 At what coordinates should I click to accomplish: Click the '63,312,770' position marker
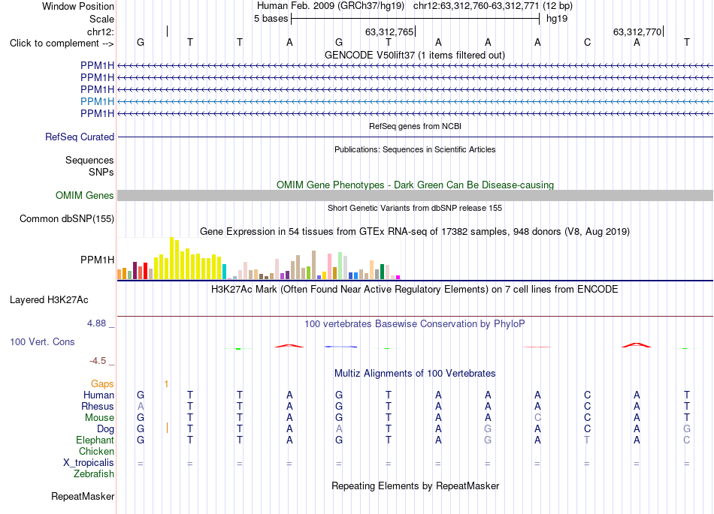pos(637,32)
